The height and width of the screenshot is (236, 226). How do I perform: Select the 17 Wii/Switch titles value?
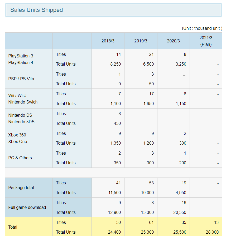(152, 94)
